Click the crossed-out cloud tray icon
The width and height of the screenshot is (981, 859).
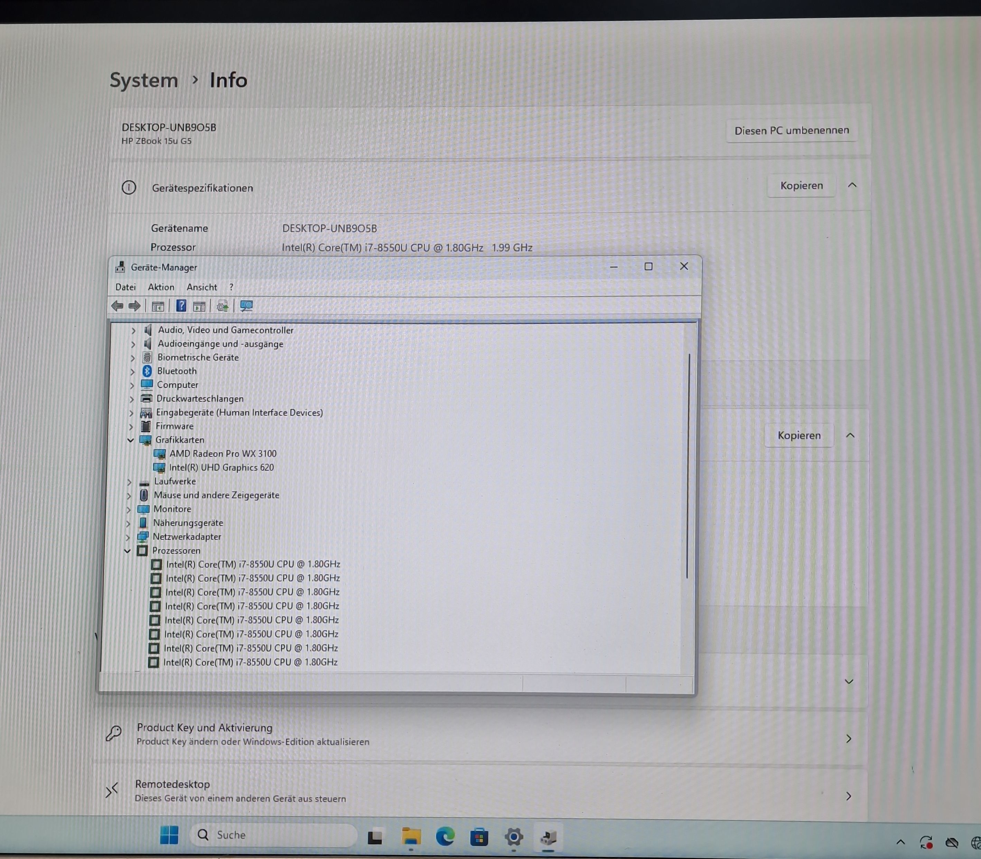(x=952, y=843)
